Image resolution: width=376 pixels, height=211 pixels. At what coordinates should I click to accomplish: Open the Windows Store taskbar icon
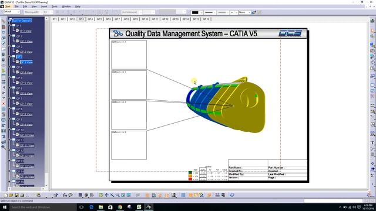[110, 207]
